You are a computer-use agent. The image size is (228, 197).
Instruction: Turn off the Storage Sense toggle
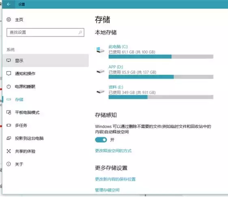coord(101,140)
